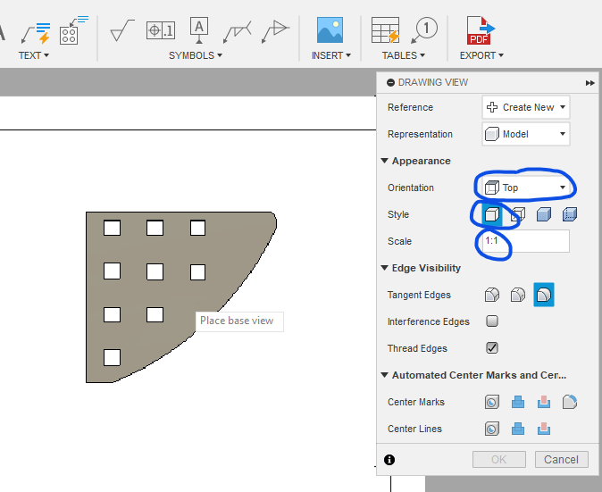
Task: Open the EXPORT menu
Action: coord(481,55)
